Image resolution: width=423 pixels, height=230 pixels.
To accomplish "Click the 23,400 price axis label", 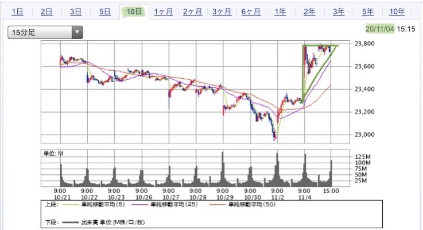I will coord(364,89).
